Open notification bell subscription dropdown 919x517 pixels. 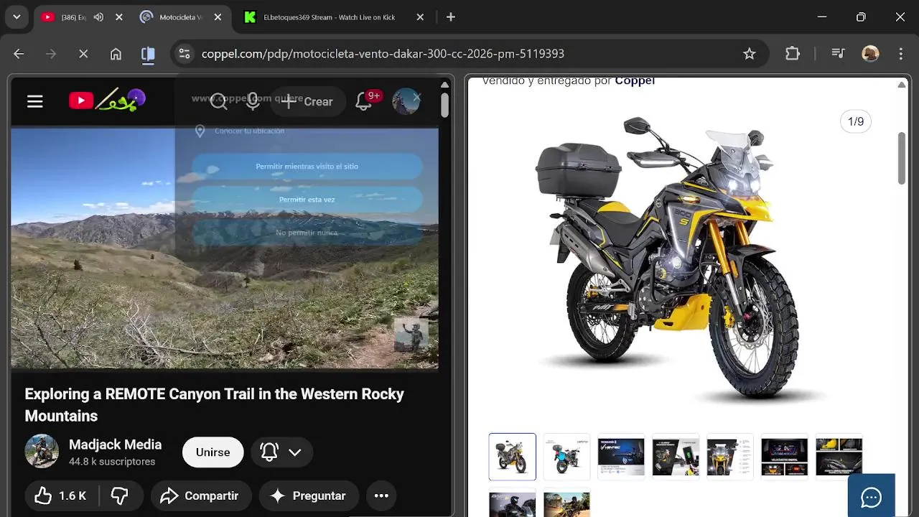point(281,452)
